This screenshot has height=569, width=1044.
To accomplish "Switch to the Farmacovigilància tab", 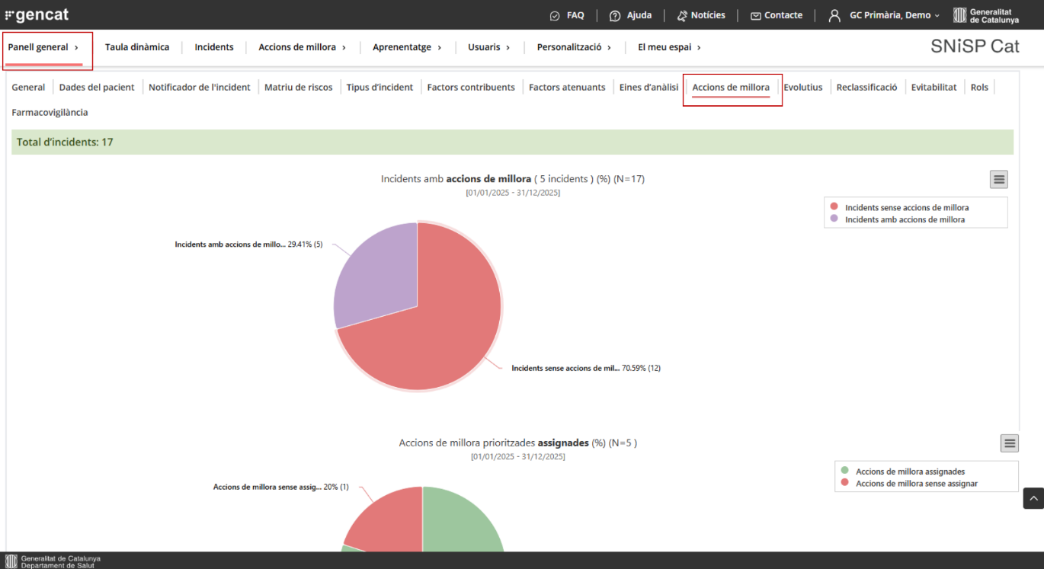I will click(x=50, y=113).
